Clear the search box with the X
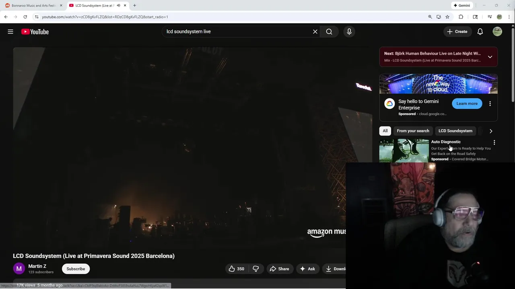 pyautogui.click(x=315, y=32)
